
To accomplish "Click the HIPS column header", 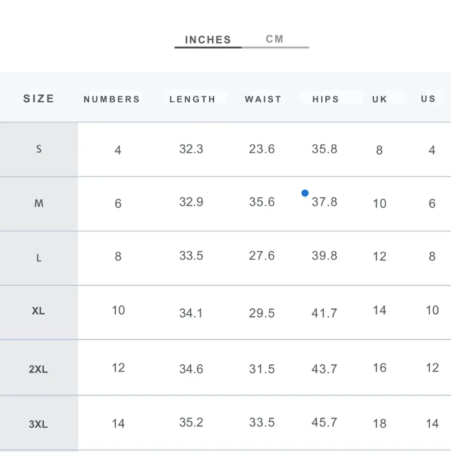I will [326, 99].
